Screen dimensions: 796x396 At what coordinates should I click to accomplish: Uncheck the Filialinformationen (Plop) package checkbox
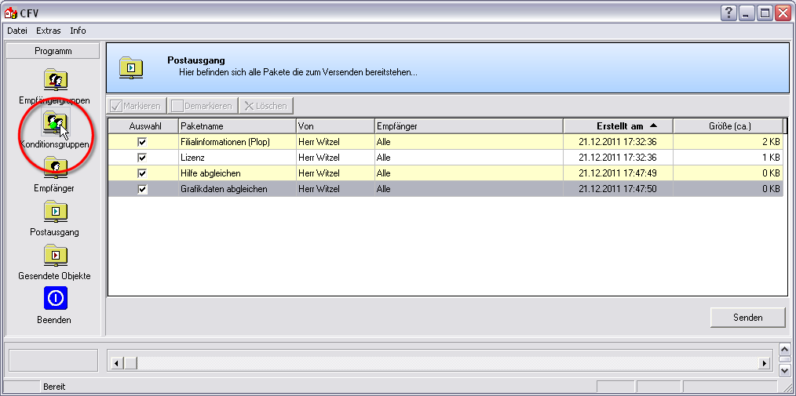pos(142,142)
